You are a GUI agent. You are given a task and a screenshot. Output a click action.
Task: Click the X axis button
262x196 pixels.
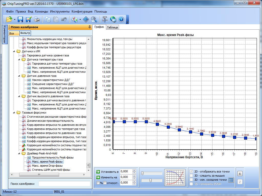tap(240, 174)
